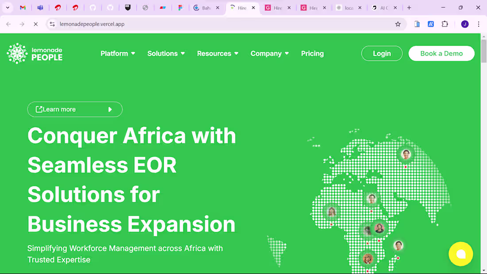Open the dark shield pinned tab
Screen dimensions: 487x274
tap(128, 8)
